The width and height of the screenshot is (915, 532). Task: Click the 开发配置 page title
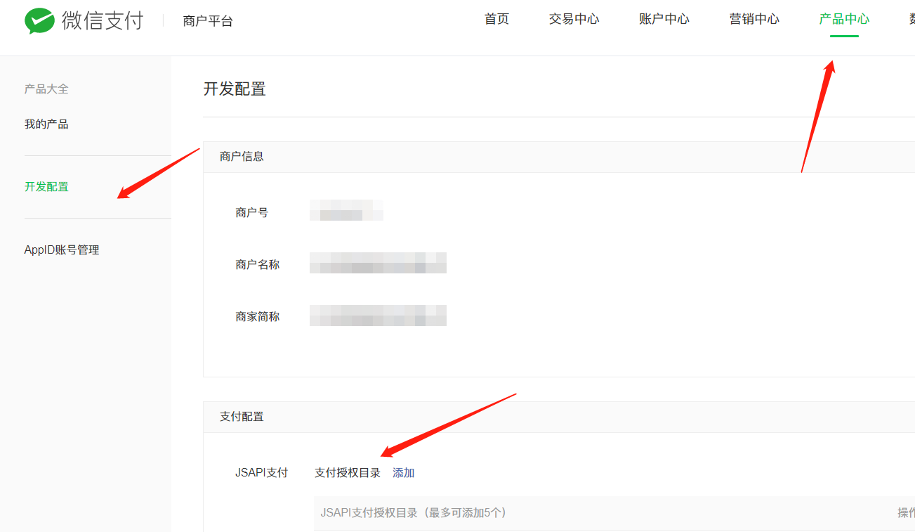pyautogui.click(x=235, y=89)
